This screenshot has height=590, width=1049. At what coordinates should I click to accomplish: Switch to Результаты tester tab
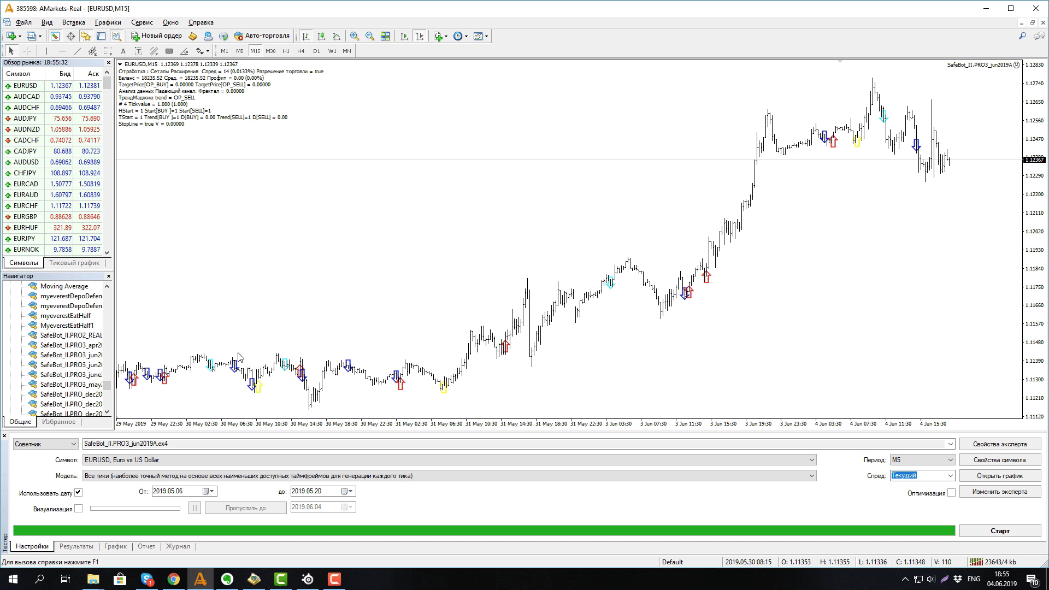76,546
